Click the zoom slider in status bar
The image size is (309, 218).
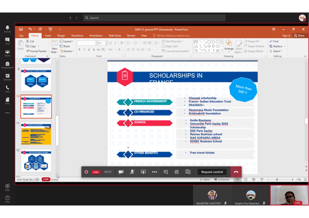pyautogui.click(x=277, y=180)
